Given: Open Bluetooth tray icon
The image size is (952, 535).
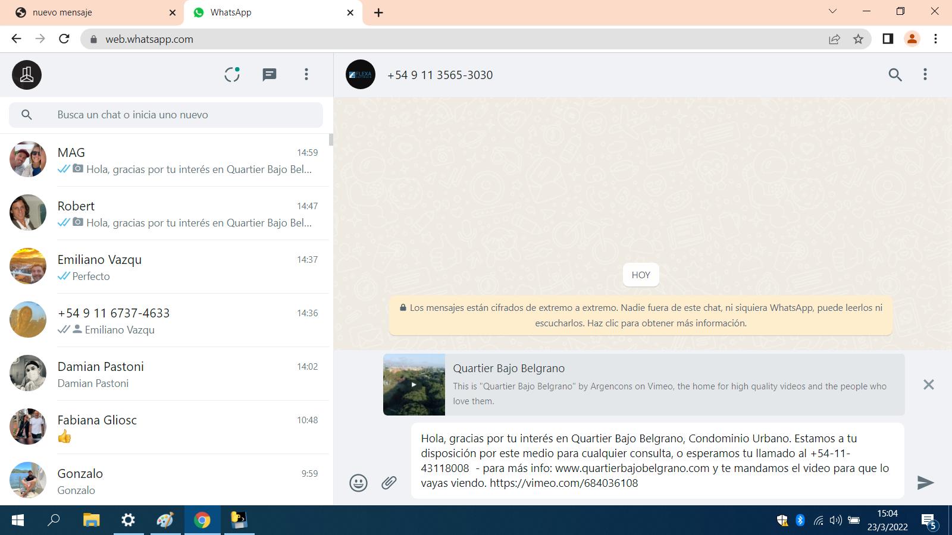Looking at the screenshot, I should 800,520.
